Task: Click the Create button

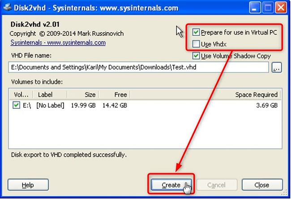Action: [x=171, y=185]
